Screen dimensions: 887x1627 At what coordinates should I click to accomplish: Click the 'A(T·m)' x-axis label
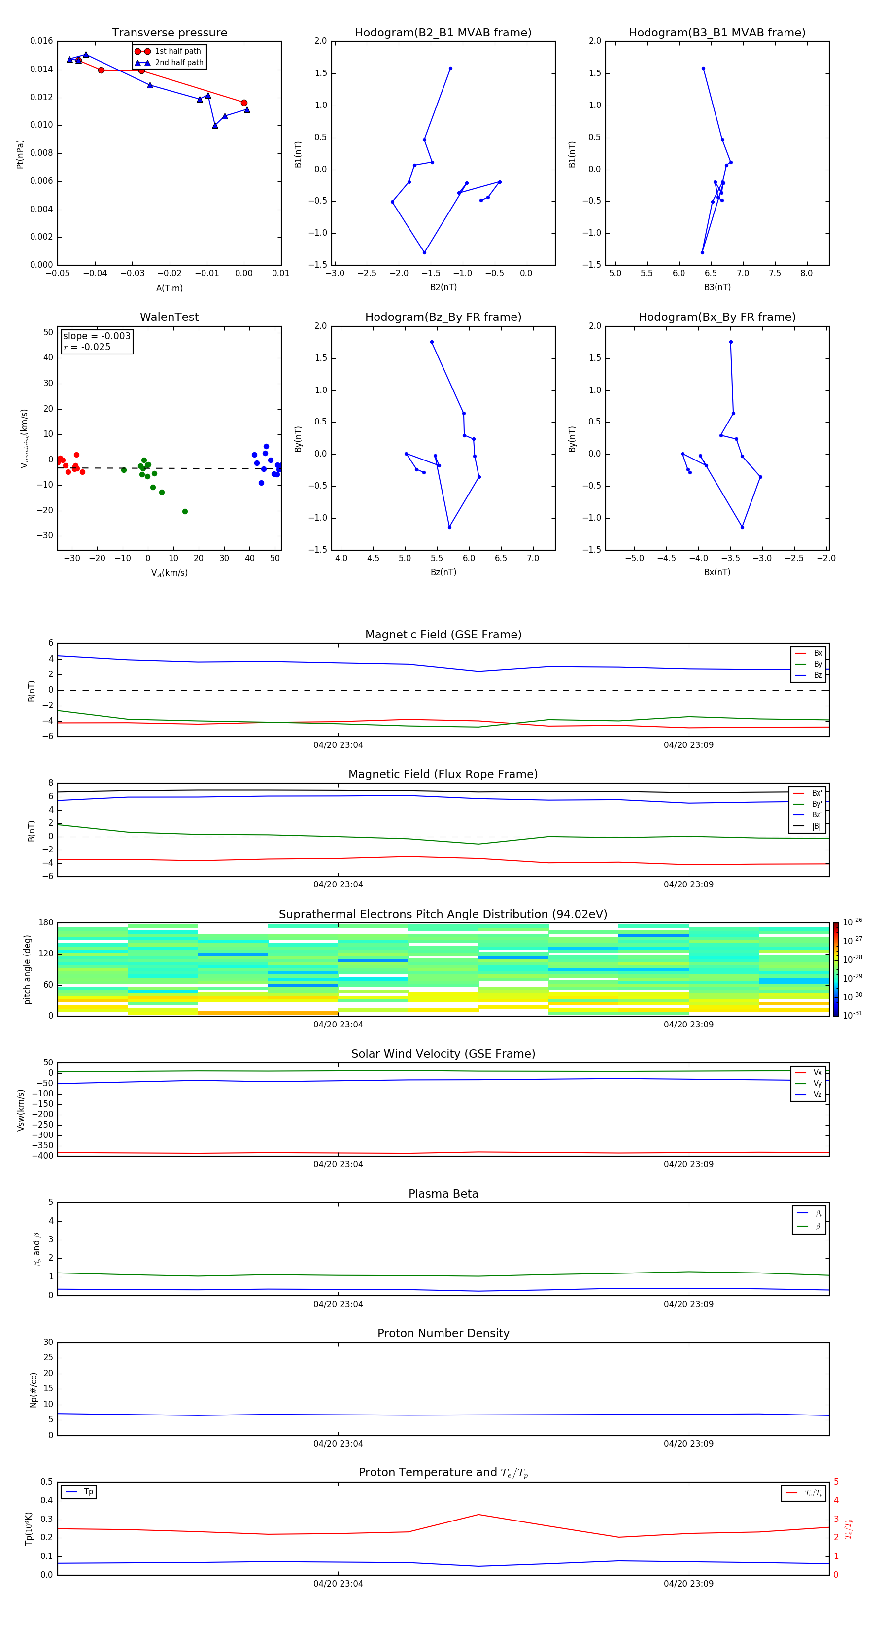pyautogui.click(x=169, y=288)
